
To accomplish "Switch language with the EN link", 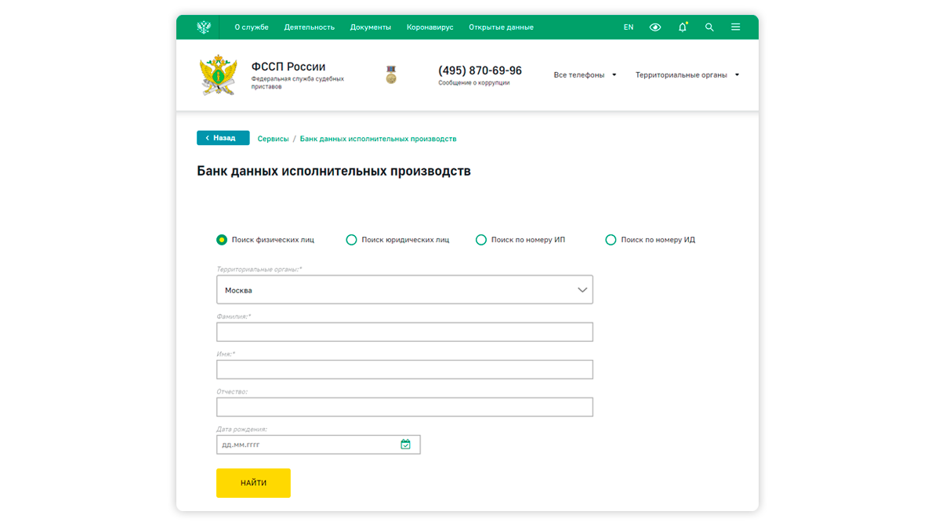I will tap(629, 27).
